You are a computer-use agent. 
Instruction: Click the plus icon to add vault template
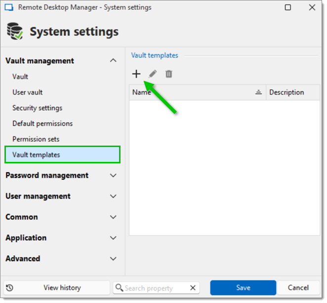click(x=136, y=74)
